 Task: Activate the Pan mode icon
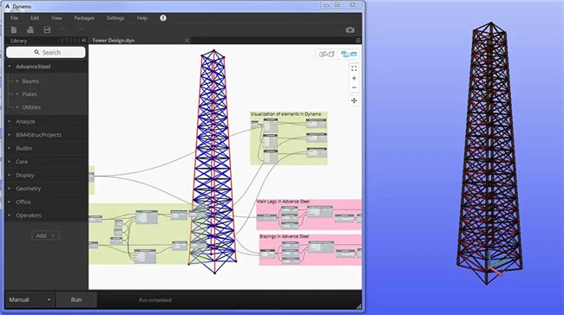click(354, 100)
